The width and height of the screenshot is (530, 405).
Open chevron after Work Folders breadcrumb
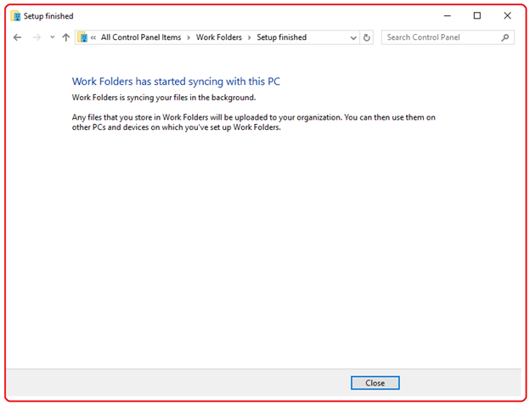tap(249, 37)
